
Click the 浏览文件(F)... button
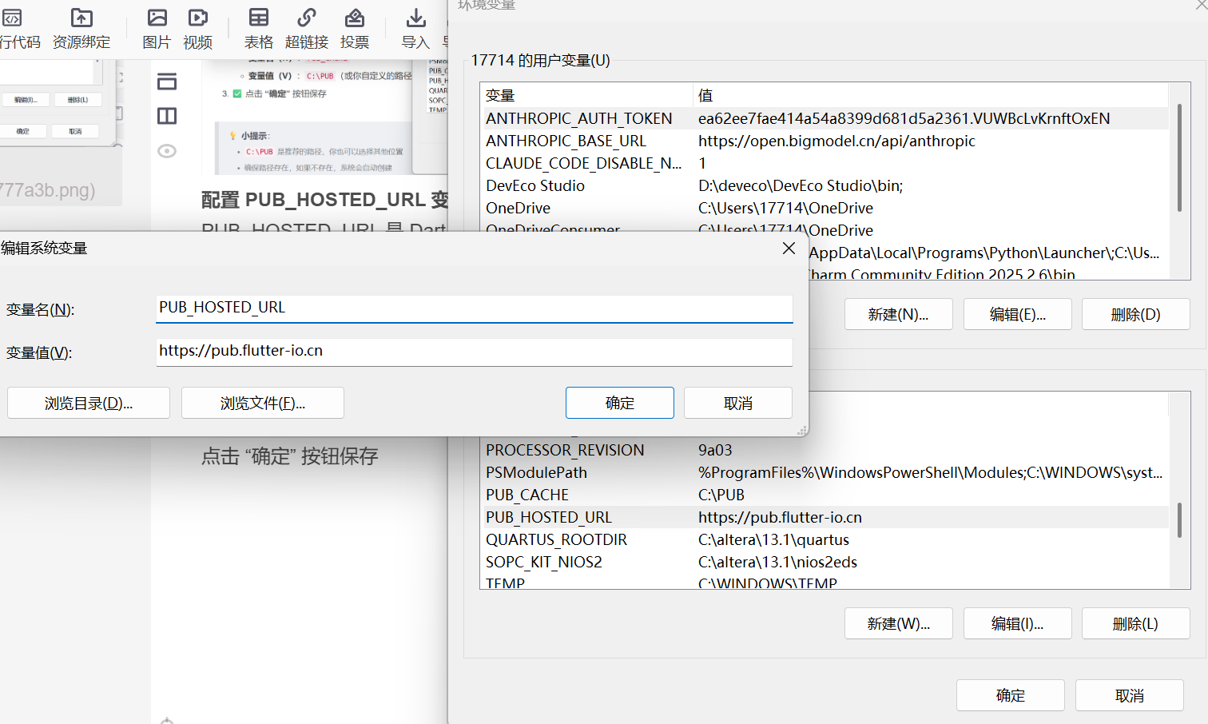tap(263, 403)
